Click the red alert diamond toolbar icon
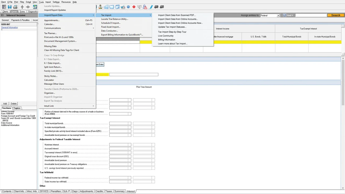345x194 pixels. click(x=134, y=7)
